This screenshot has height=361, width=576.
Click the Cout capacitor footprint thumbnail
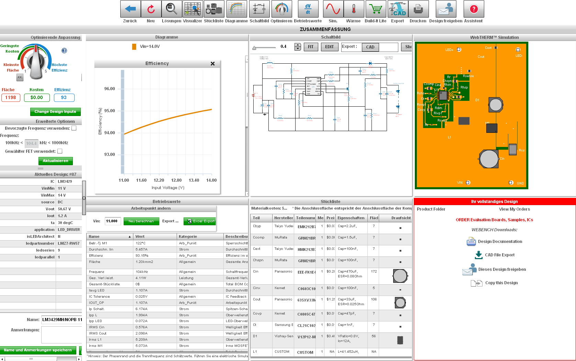tap(400, 303)
